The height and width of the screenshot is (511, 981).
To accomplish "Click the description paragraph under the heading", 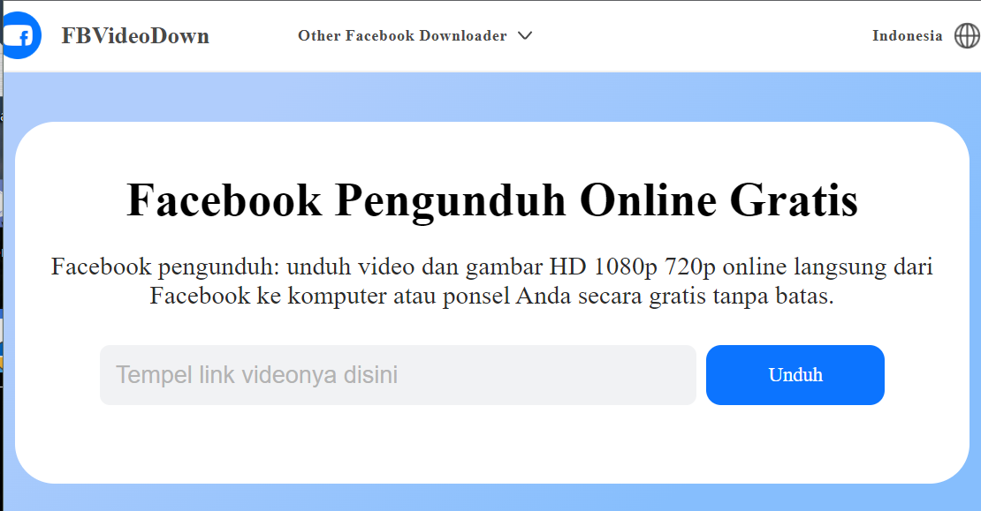I will [x=492, y=281].
